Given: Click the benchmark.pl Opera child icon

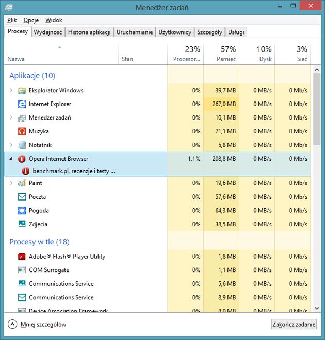Looking at the screenshot, I should pyautogui.click(x=26, y=171).
